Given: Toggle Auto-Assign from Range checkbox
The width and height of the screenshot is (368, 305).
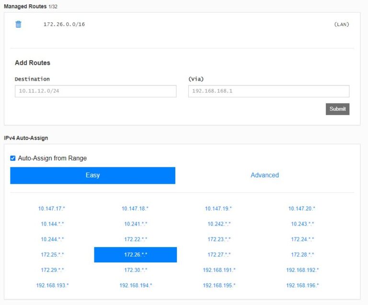Looking at the screenshot, I should point(13,158).
